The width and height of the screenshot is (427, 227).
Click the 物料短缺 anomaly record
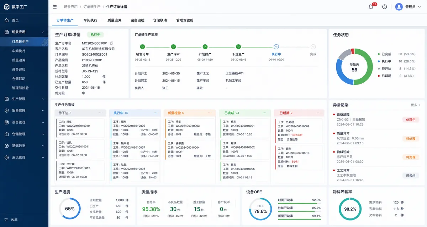[376, 156]
